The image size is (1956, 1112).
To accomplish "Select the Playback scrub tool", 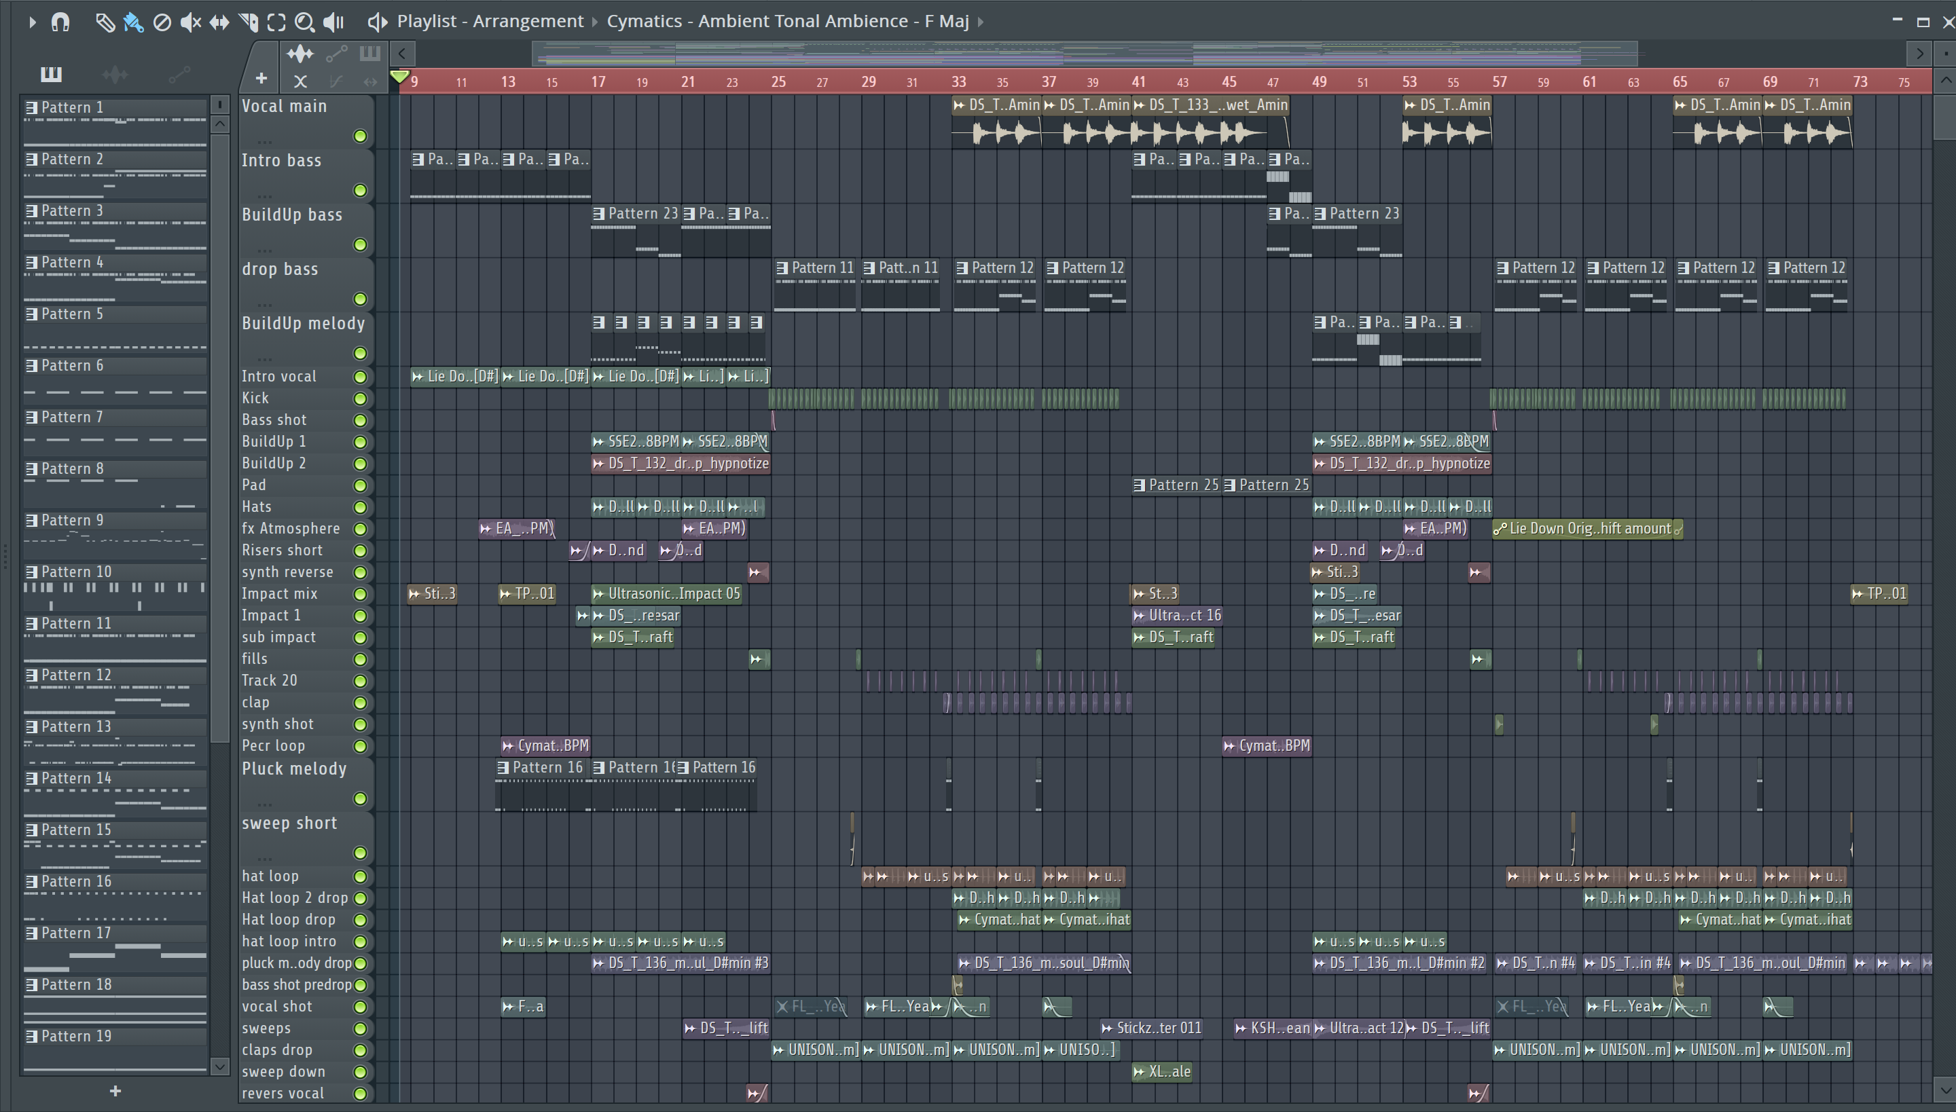I will click(x=334, y=22).
